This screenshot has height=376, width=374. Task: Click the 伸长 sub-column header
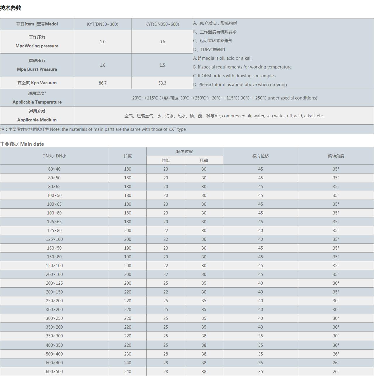point(166,160)
